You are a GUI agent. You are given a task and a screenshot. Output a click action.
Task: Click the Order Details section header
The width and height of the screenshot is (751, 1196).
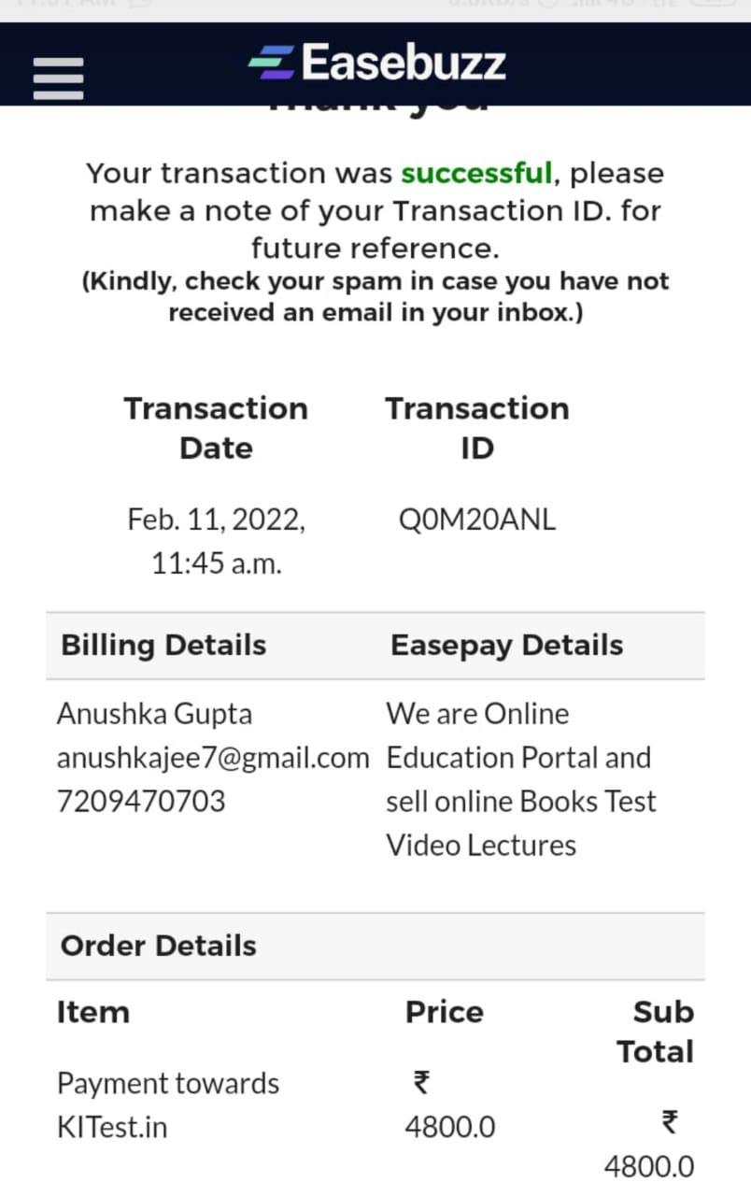click(158, 946)
